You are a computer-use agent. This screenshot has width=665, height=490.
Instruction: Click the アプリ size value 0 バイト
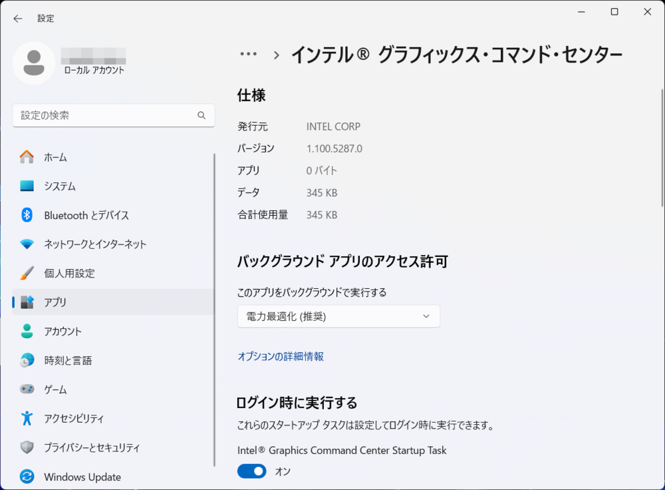coord(321,170)
